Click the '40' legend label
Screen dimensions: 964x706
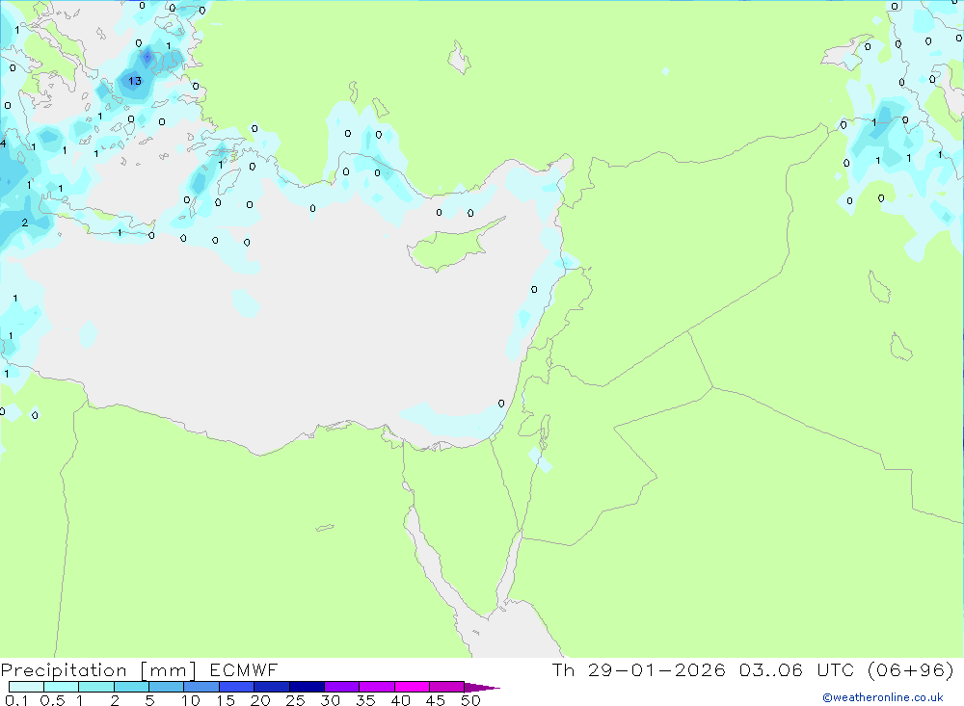[x=401, y=700]
